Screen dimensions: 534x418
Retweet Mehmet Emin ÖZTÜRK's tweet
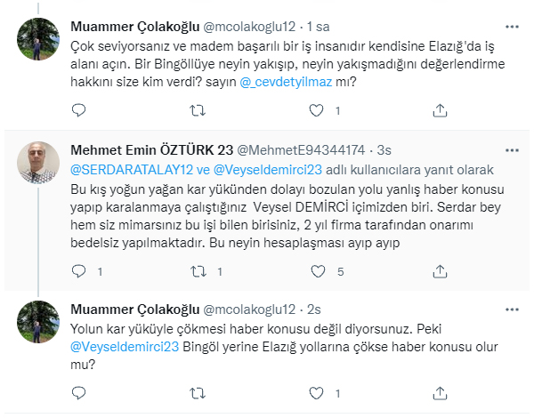pos(198,271)
